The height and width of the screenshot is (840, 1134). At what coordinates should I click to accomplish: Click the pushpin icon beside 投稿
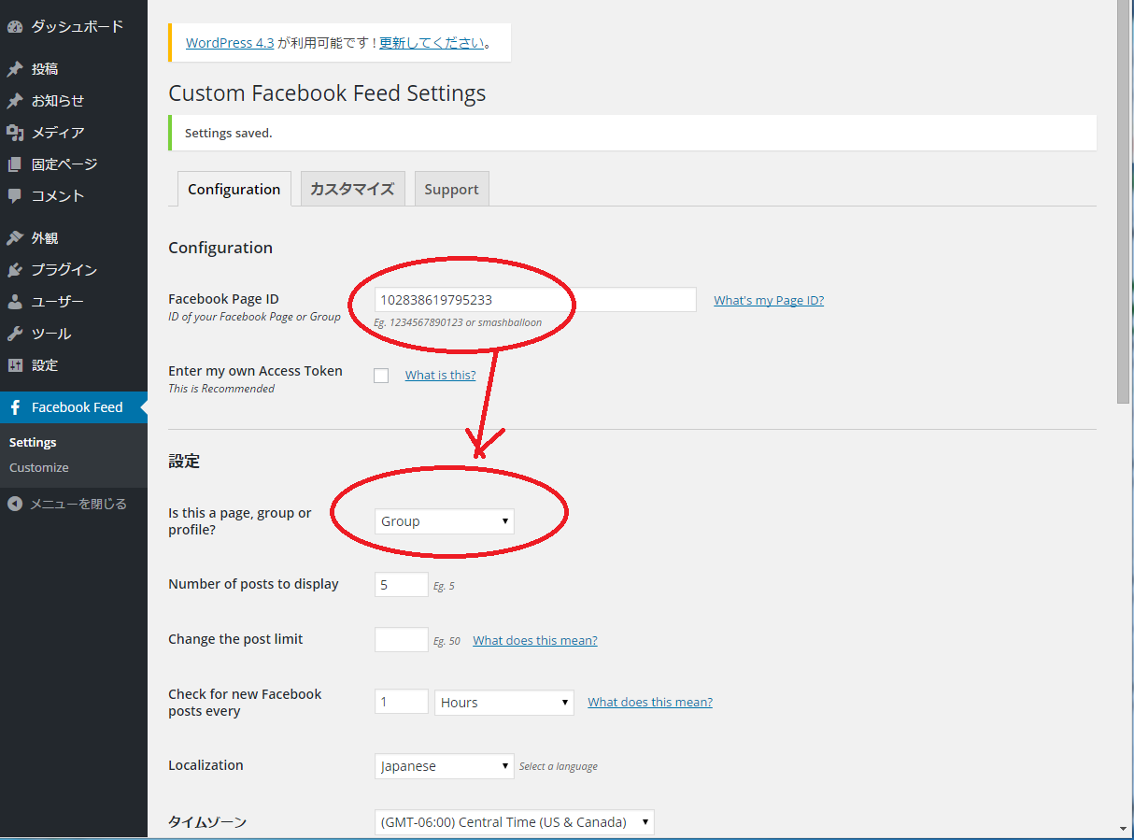coord(15,69)
